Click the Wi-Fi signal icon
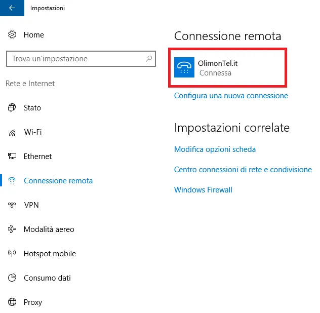The image size is (320, 313). [12, 132]
